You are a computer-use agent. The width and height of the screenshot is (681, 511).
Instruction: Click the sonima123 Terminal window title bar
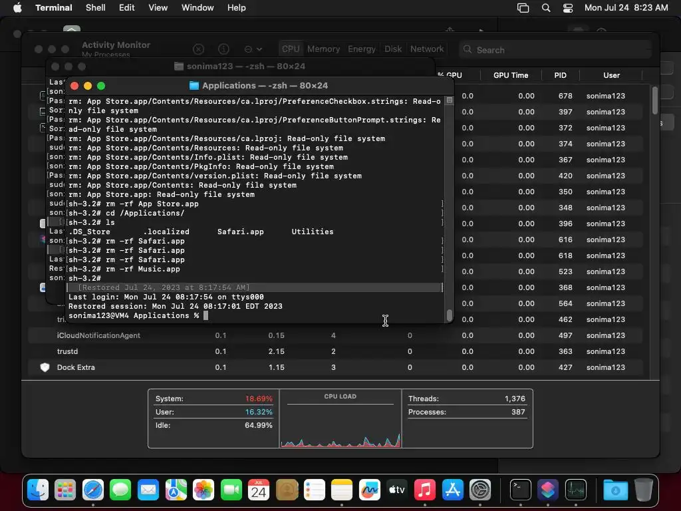coord(241,66)
